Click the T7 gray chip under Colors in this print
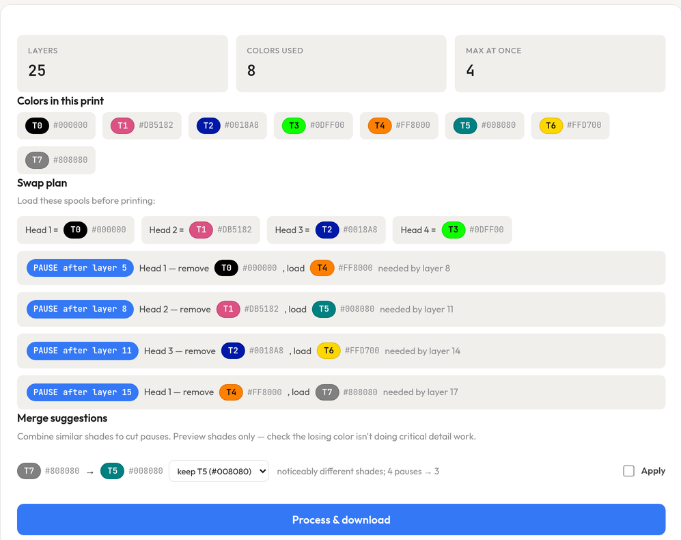This screenshot has width=681, height=540. click(37, 160)
